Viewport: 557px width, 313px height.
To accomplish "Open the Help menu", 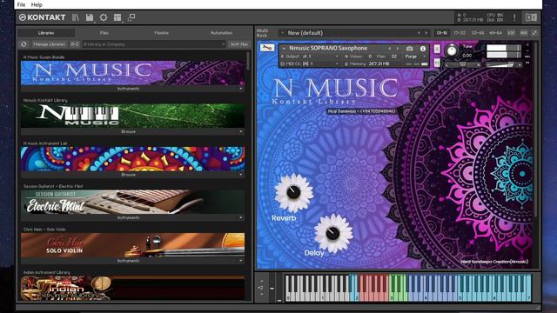I will [x=37, y=4].
